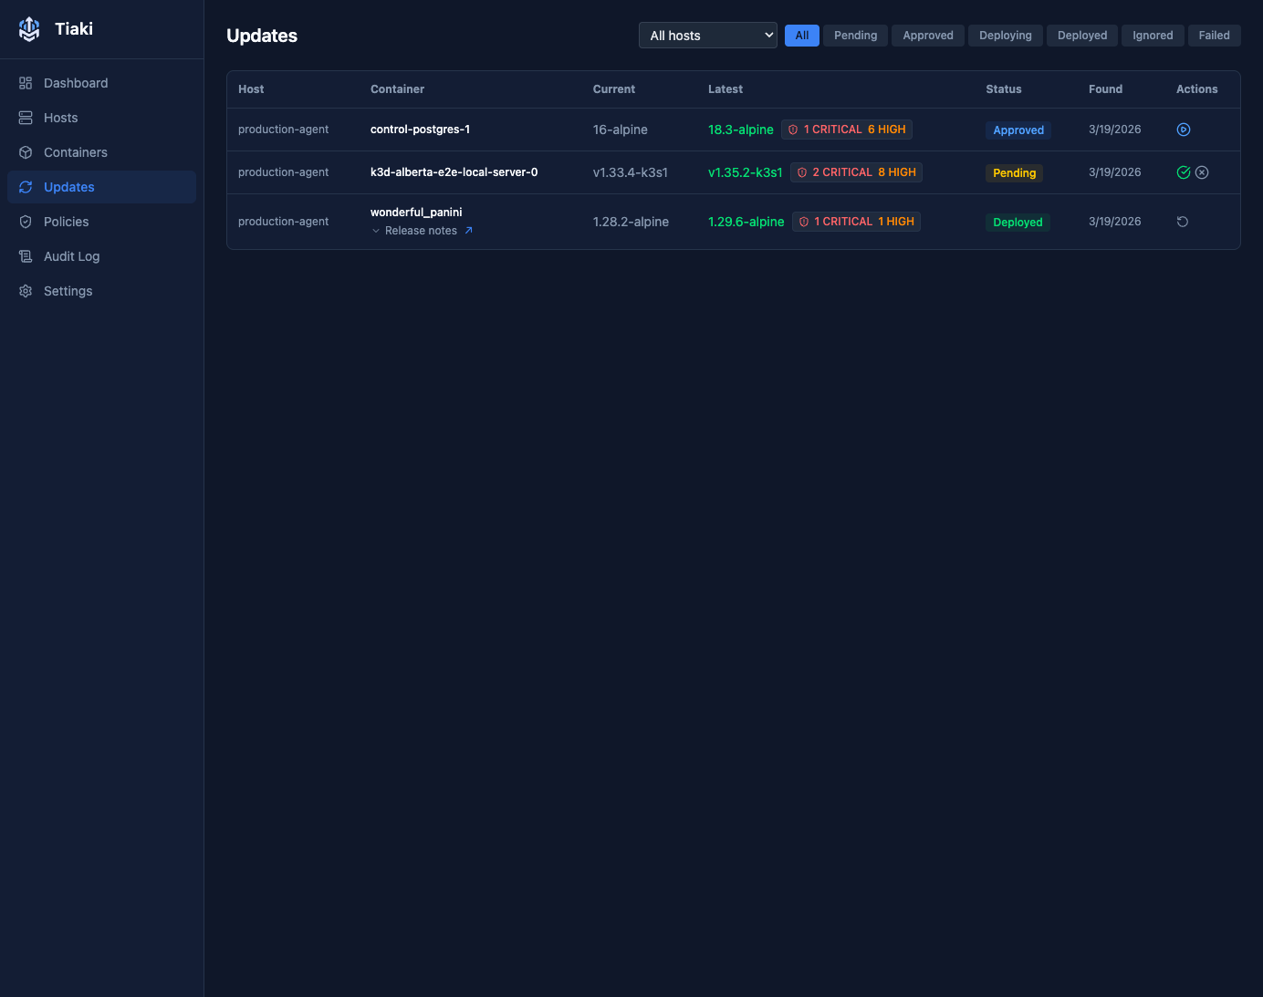The image size is (1263, 997).
Task: Click the Deployed status badge in table
Action: tap(1018, 223)
